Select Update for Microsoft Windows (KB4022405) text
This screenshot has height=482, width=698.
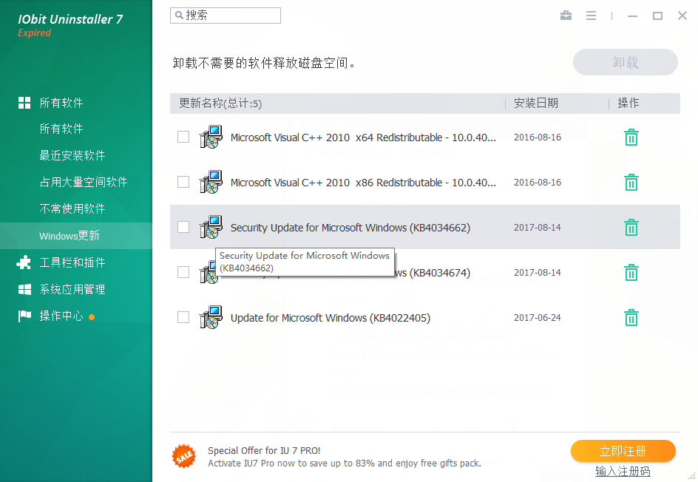331,318
